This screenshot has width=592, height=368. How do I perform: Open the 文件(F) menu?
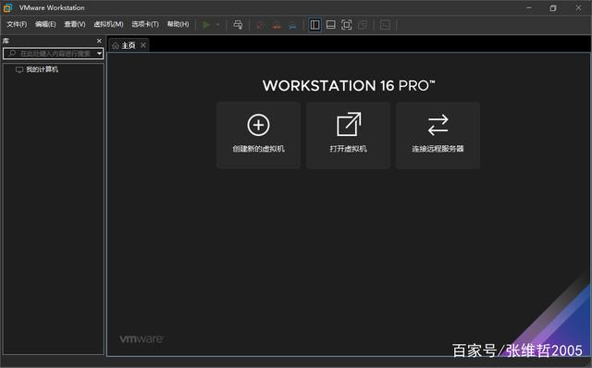click(17, 24)
